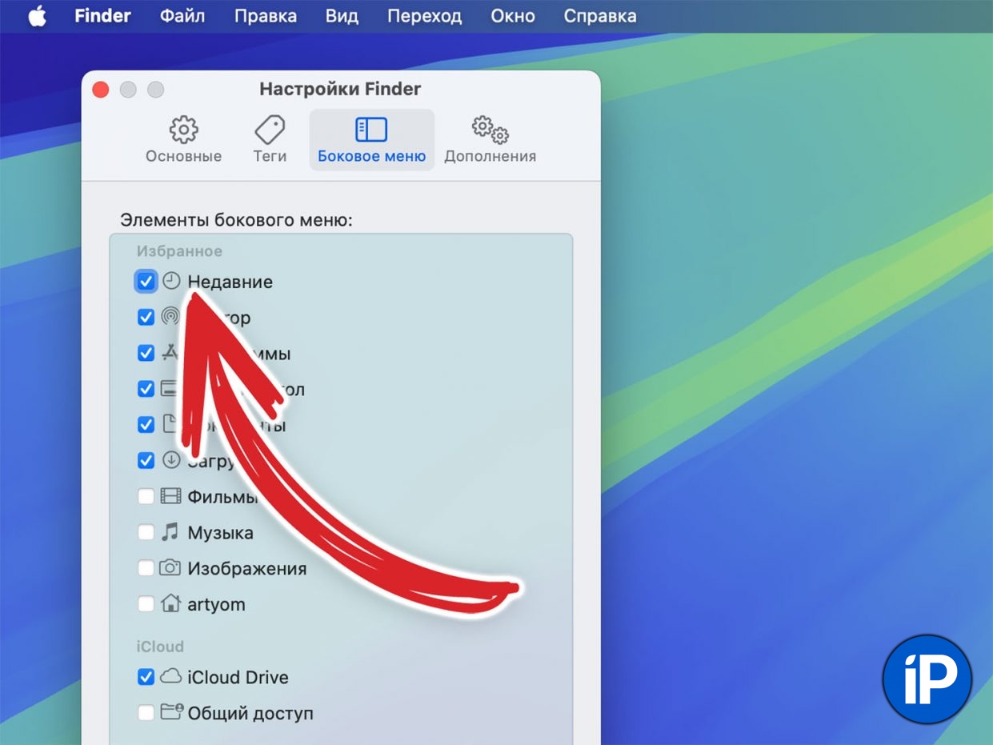Screen dimensions: 993x745
Task: Click the cloud icon beside iCloud Drive
Action: 170,676
